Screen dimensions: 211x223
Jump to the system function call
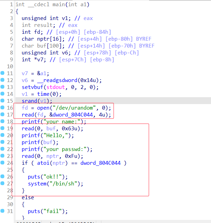click(x=37, y=184)
